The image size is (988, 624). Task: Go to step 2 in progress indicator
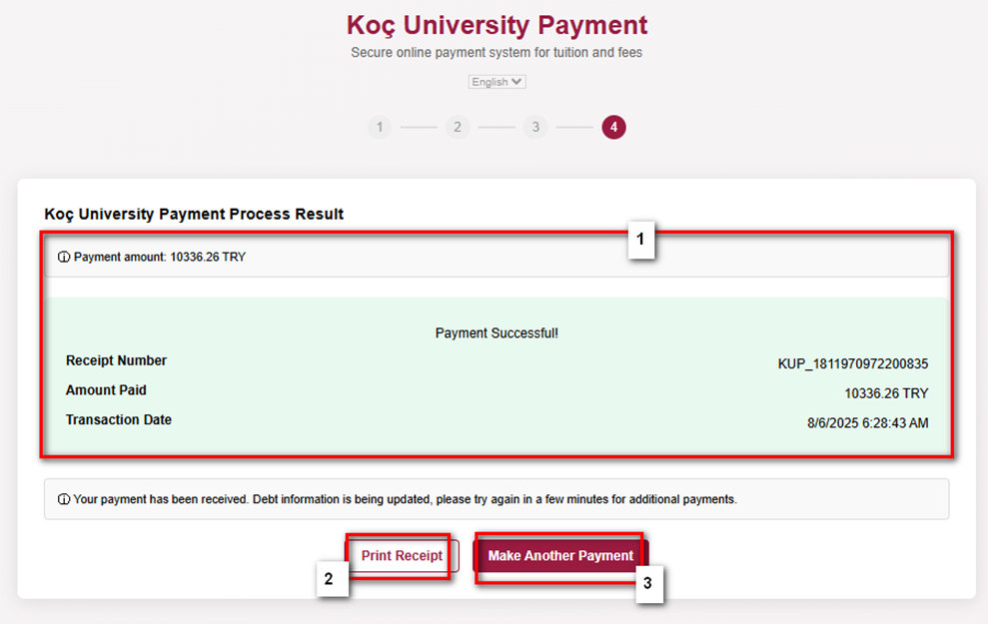[x=458, y=128]
